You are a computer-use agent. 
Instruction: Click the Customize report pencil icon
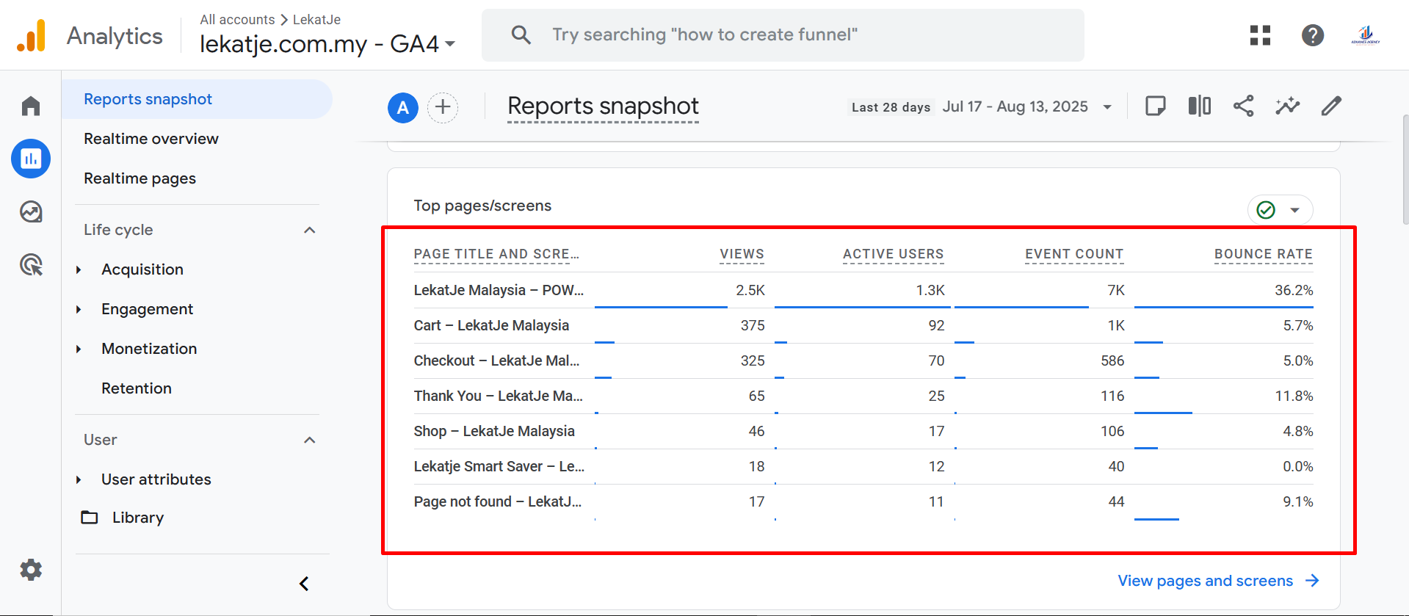pyautogui.click(x=1331, y=106)
